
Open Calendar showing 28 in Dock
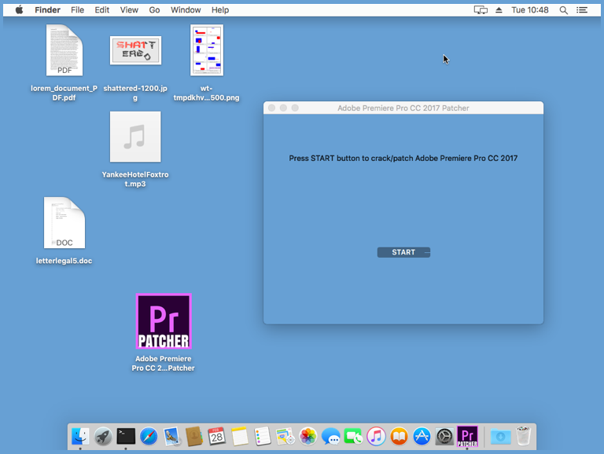pos(217,436)
